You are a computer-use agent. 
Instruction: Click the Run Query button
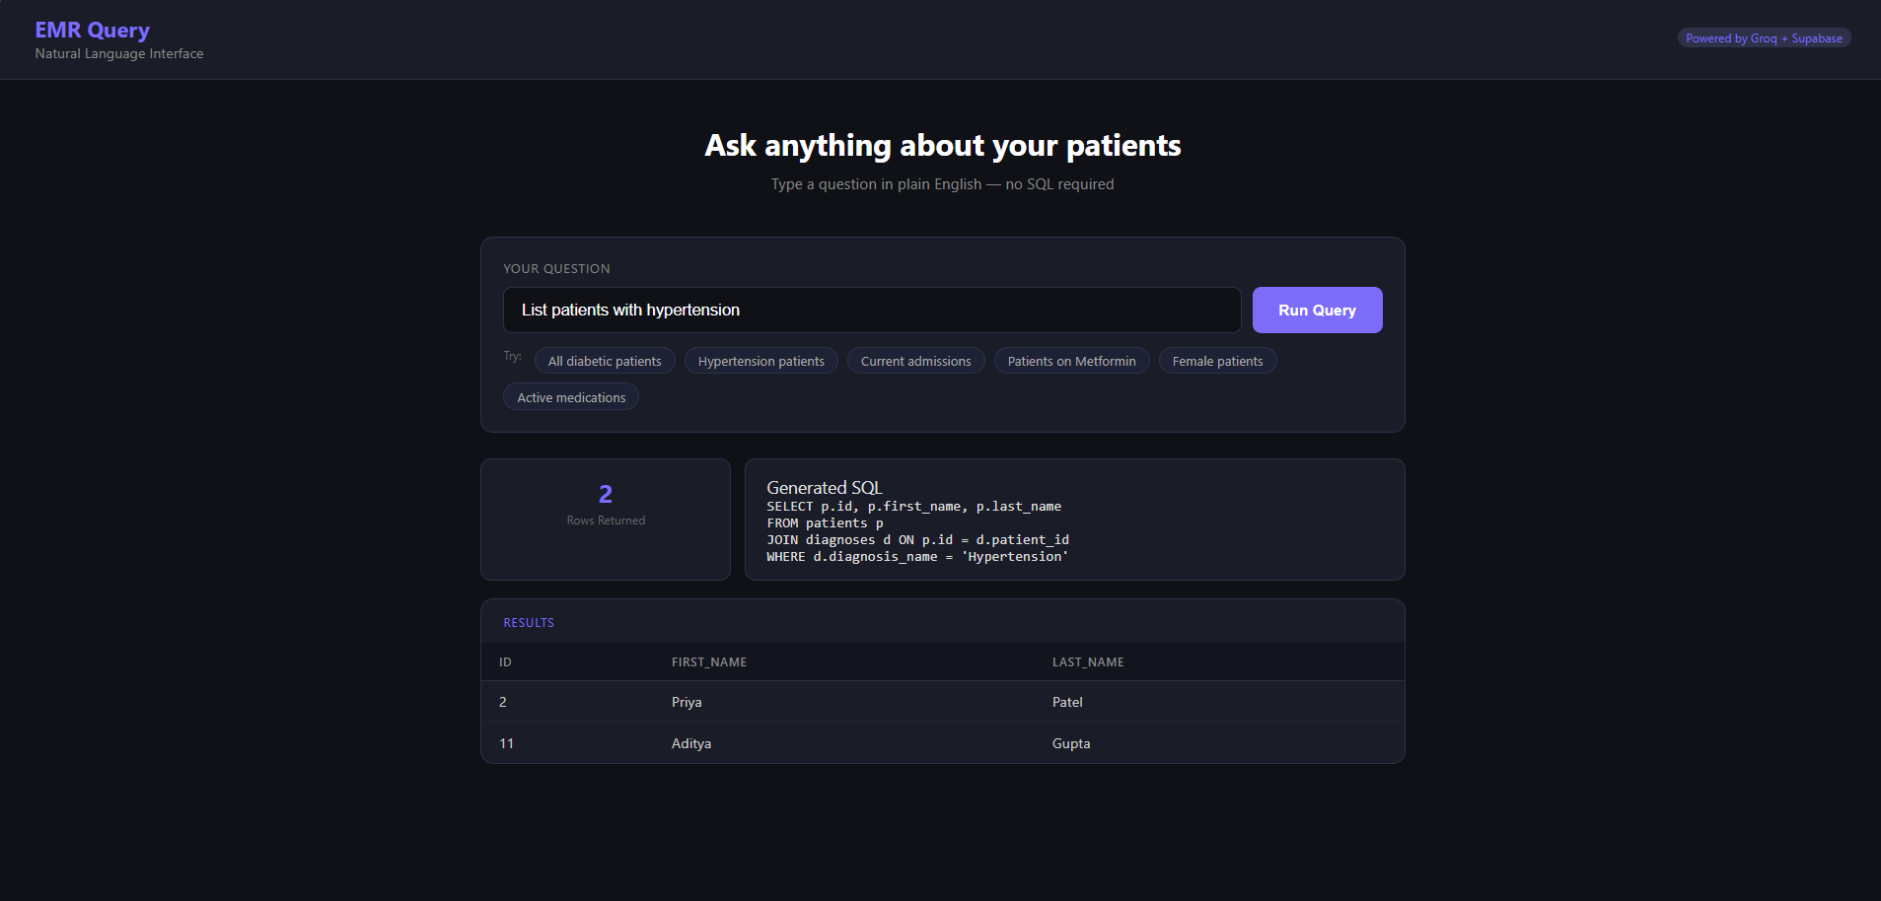pos(1317,310)
